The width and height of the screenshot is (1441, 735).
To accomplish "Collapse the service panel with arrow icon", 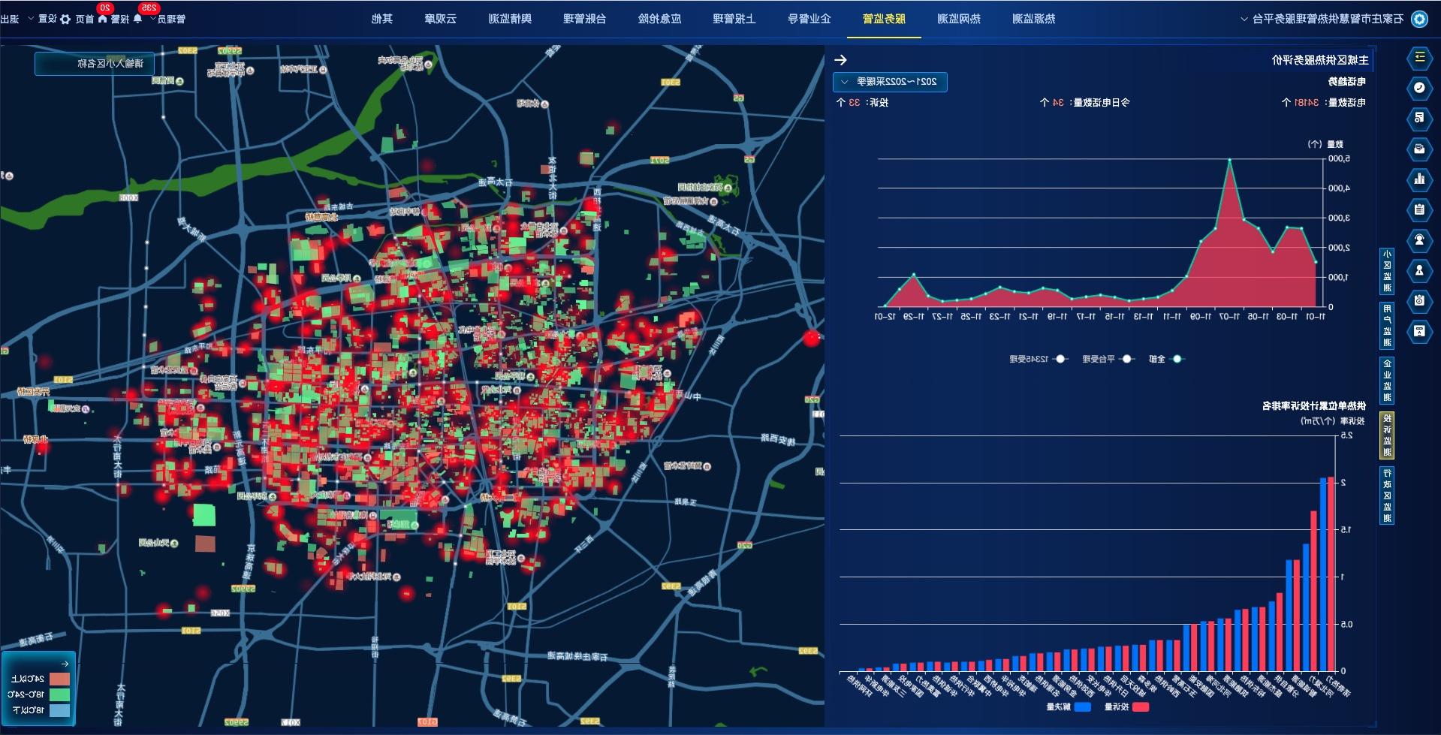I will tap(840, 60).
